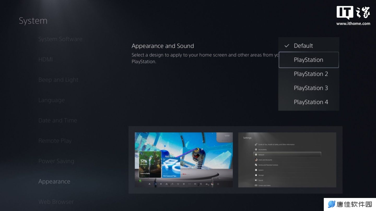Image resolution: width=376 pixels, height=211 pixels.
Task: Open the Language section
Action: tap(51, 100)
